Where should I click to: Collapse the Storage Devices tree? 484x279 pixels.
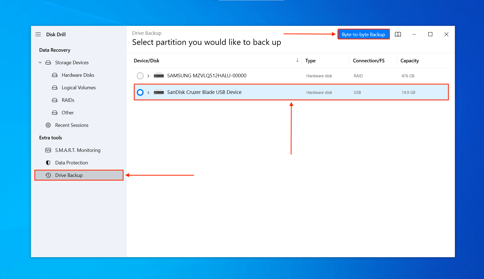point(40,62)
